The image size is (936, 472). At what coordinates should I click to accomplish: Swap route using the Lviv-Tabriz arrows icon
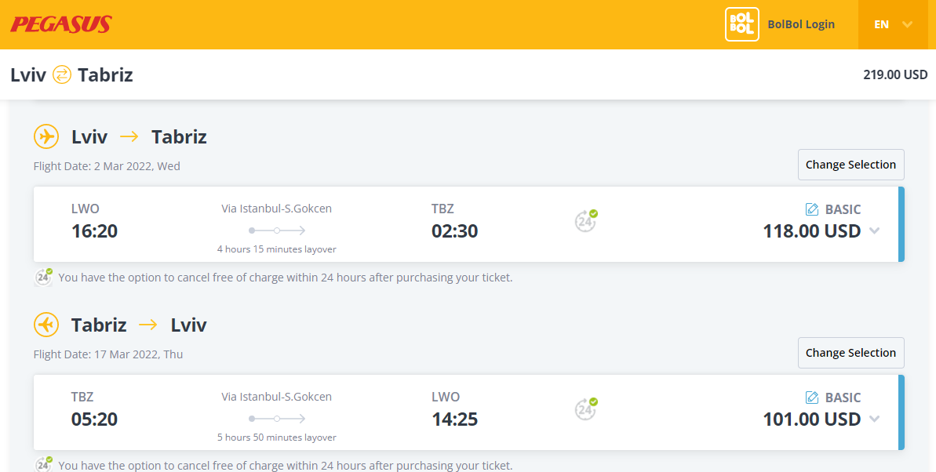click(62, 74)
